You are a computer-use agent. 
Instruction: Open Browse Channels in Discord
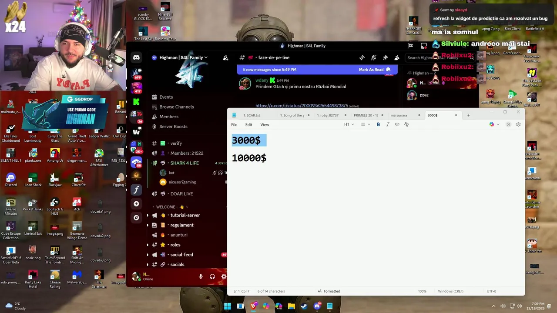pyautogui.click(x=172, y=107)
